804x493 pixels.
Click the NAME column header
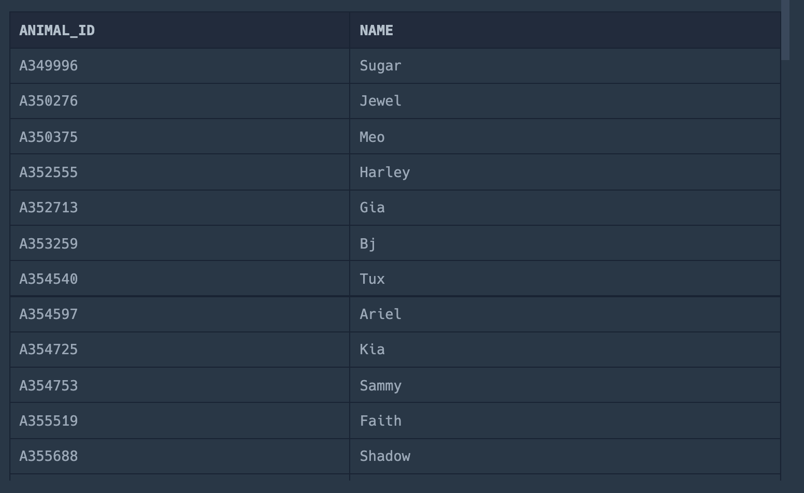coord(377,31)
